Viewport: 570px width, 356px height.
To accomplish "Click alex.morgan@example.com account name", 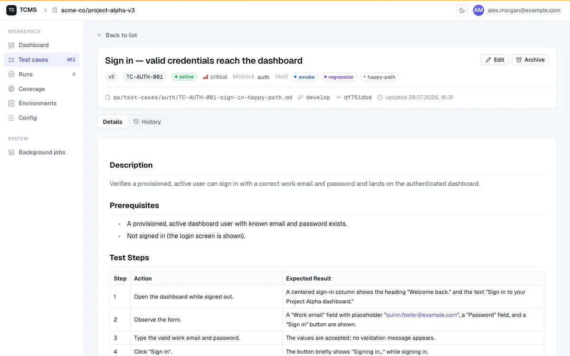I will click(524, 10).
